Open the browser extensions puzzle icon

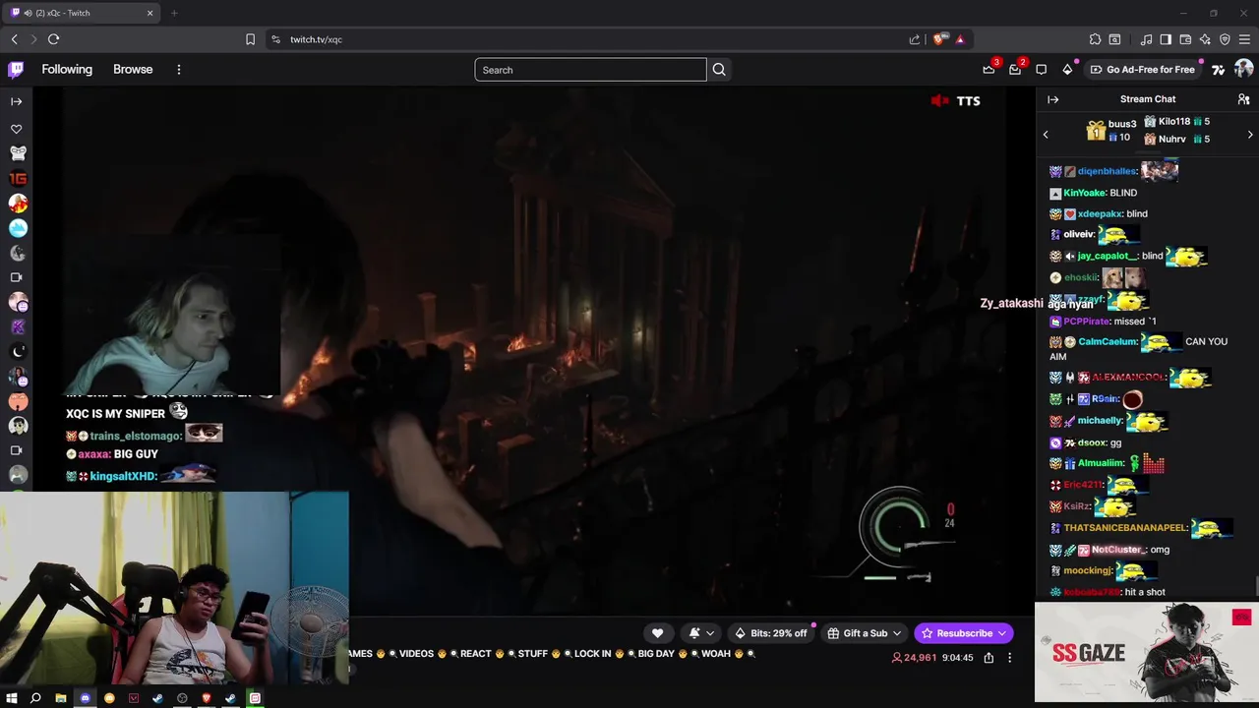pos(1095,39)
